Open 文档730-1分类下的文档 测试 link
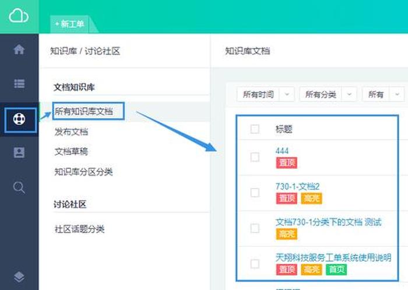Viewport: 408px width, 290px height. [x=328, y=222]
